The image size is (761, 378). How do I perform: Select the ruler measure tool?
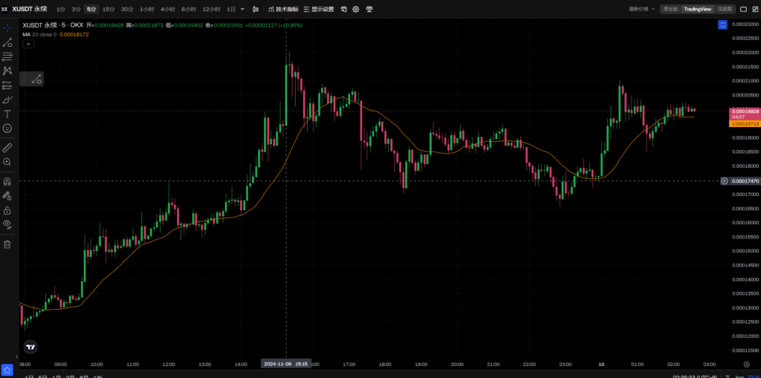coord(7,147)
